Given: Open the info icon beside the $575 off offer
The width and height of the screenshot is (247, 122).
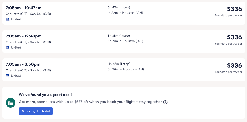Looking at the screenshot, I should [165, 102].
